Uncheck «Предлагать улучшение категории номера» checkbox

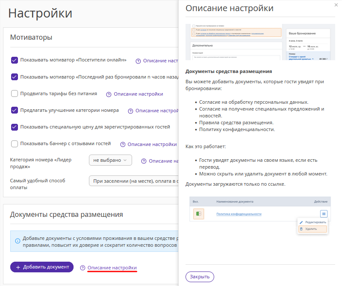(15, 110)
